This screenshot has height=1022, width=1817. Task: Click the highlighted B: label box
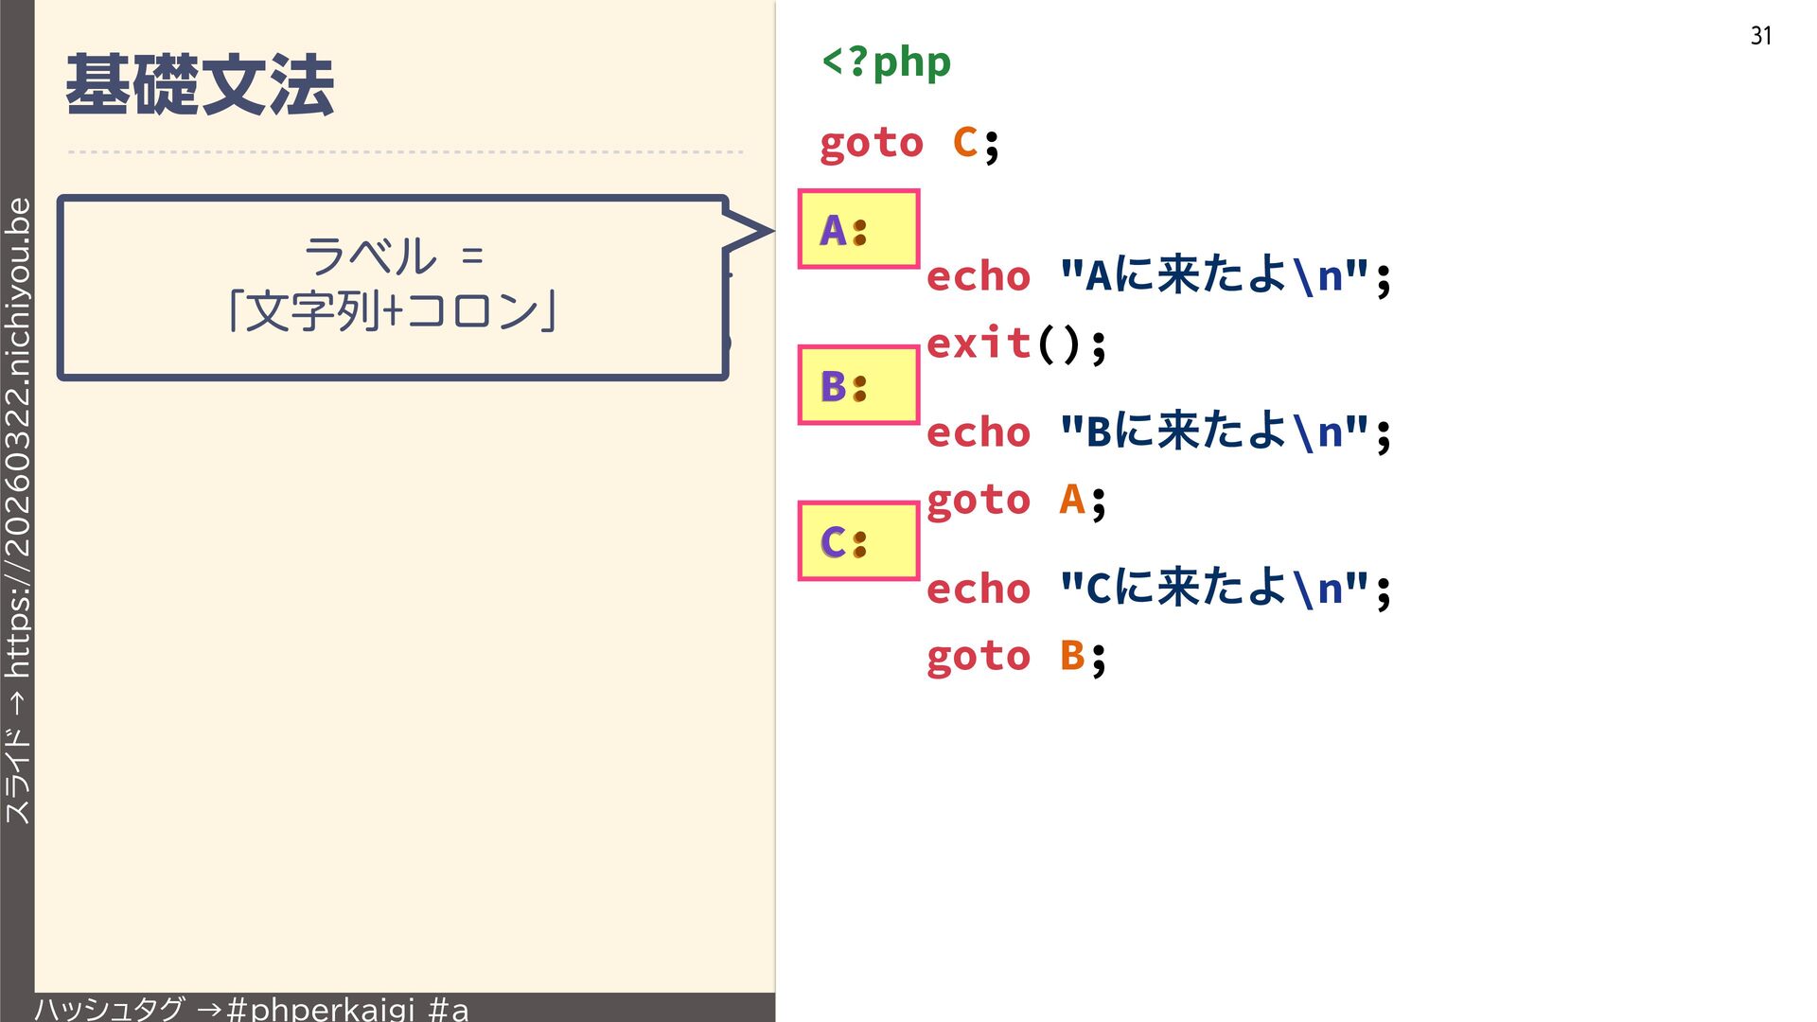pos(858,385)
